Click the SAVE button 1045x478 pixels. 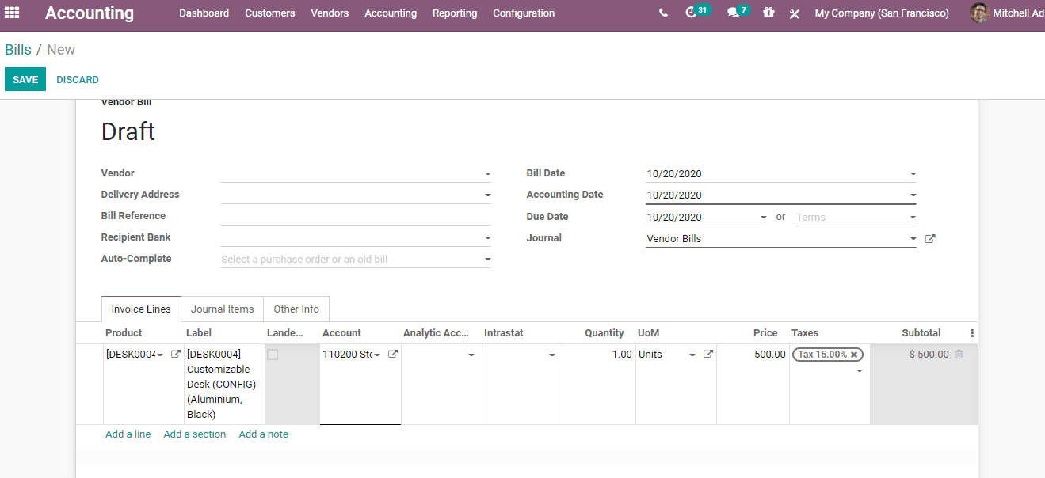pyautogui.click(x=25, y=79)
